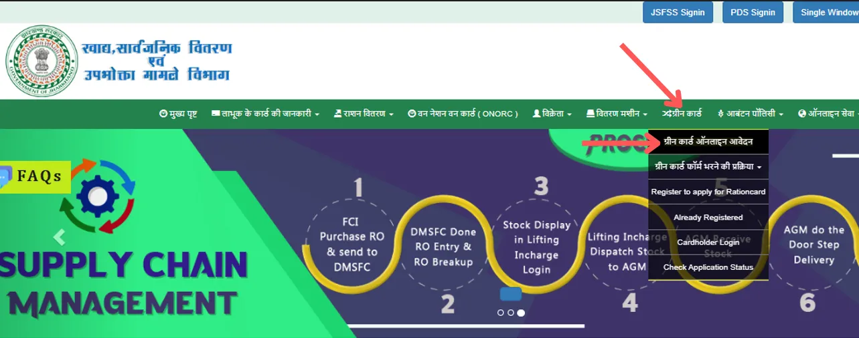Screen dimensions: 859x338
Task: Click DMSFC Done RO Entry step circle
Action: click(445, 247)
